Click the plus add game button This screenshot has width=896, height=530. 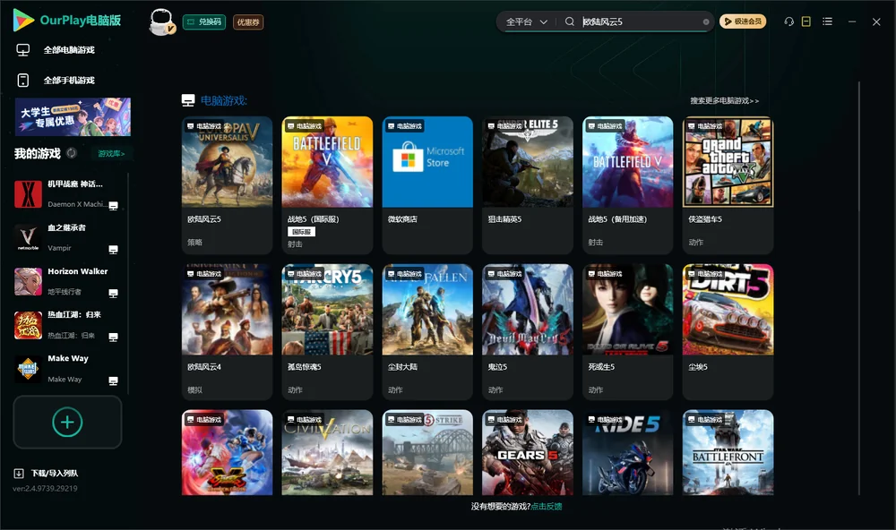coord(67,422)
